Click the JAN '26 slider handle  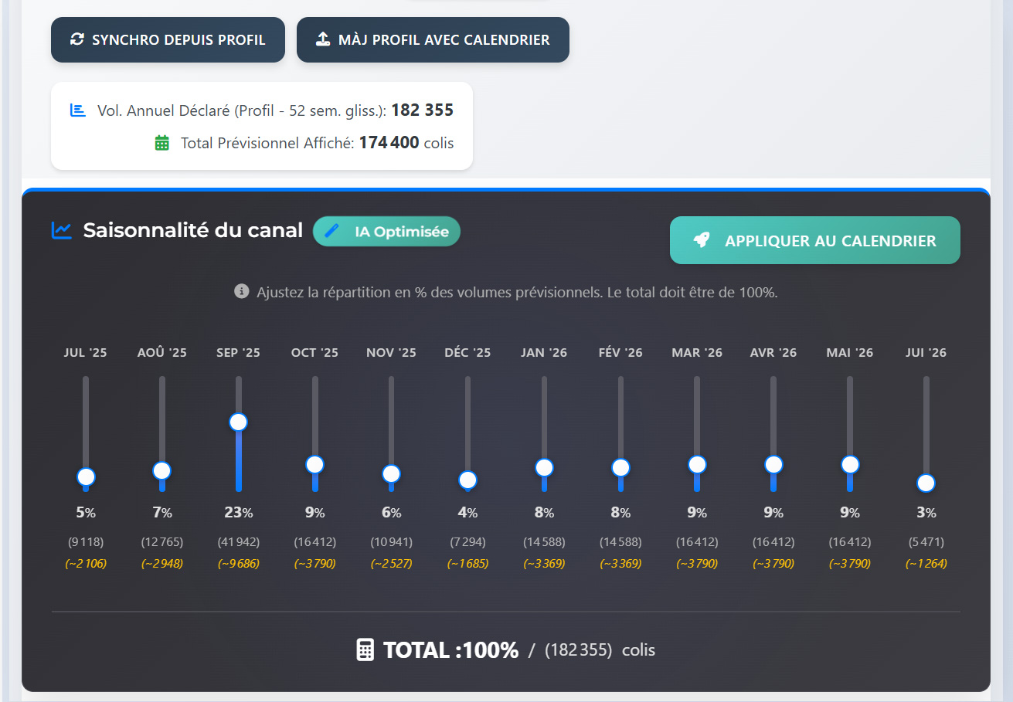(544, 467)
